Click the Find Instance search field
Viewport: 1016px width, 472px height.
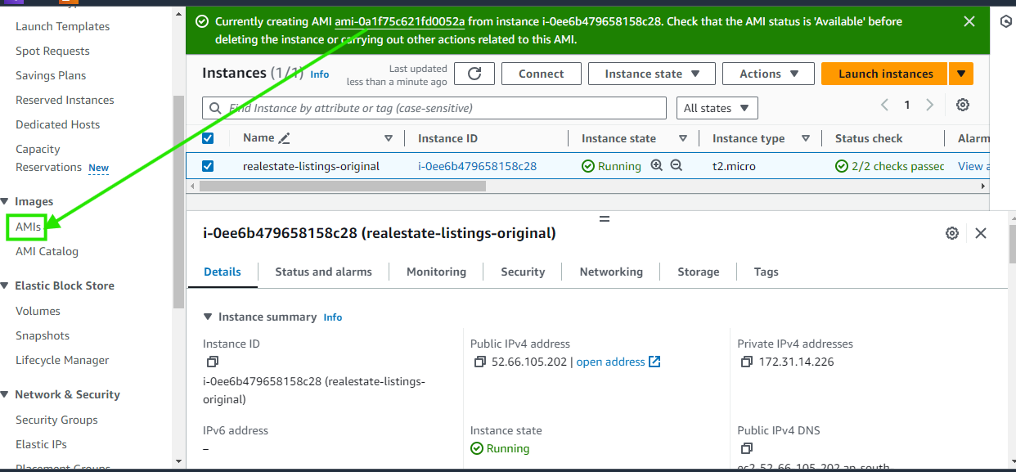click(x=442, y=108)
